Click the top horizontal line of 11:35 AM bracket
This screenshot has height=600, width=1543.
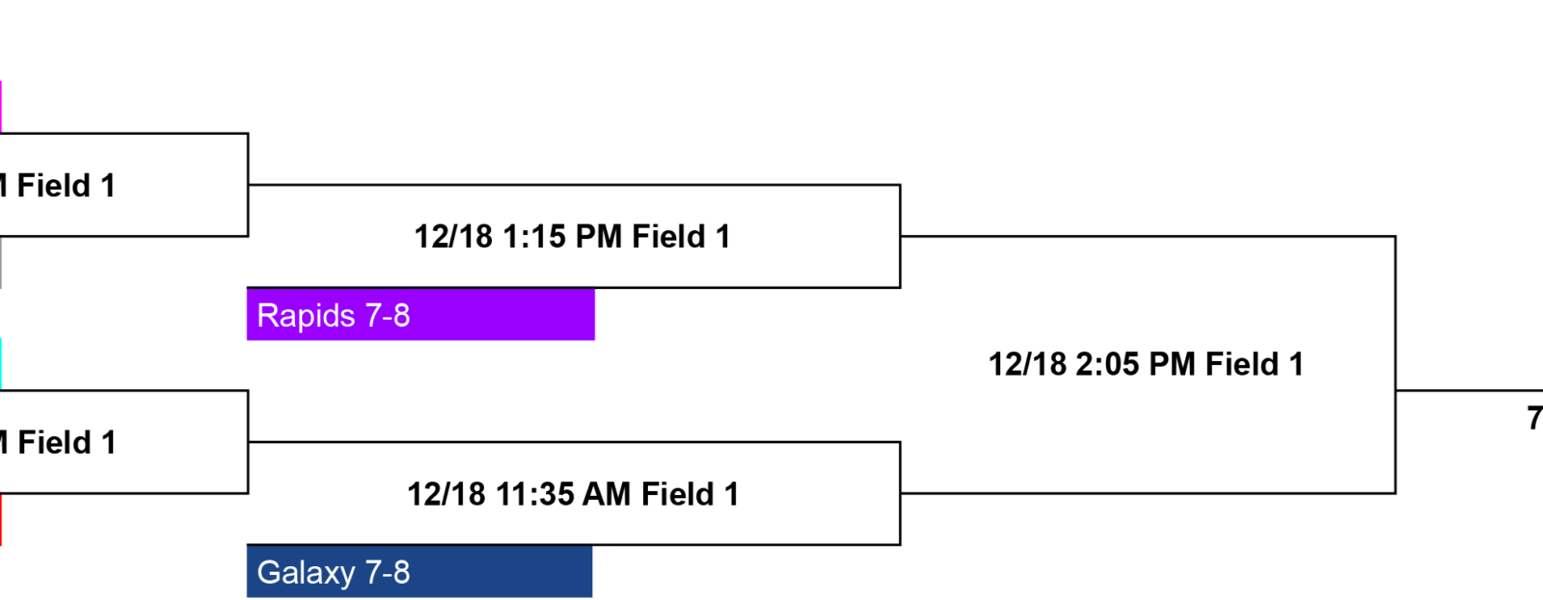(x=574, y=442)
